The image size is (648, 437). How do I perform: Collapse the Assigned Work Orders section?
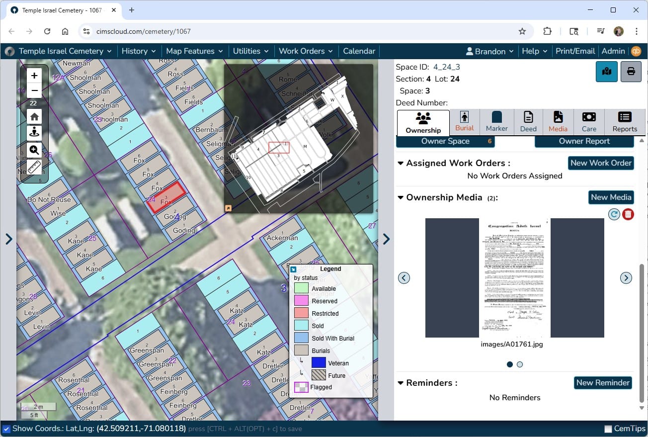point(401,163)
